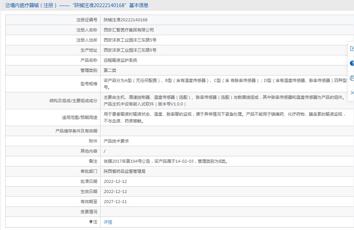This screenshot has height=230, width=354.
Task: Click the 生效日期 value 2022-12-12
Action: pyautogui.click(x=115, y=191)
